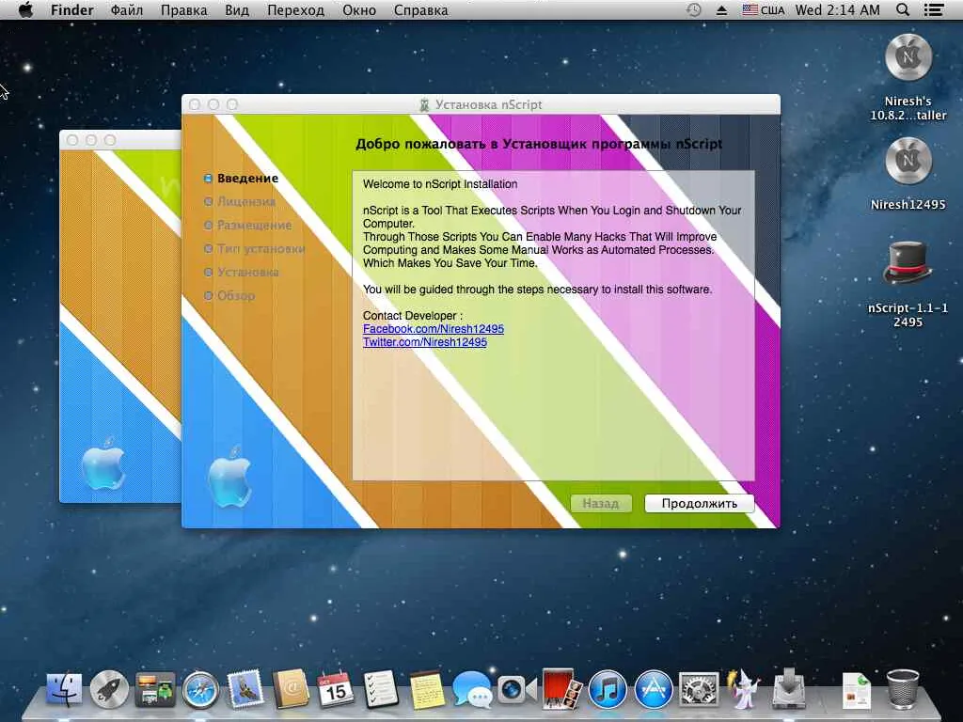Open Mission Control in the Dock
The image size is (963, 722).
[155, 689]
